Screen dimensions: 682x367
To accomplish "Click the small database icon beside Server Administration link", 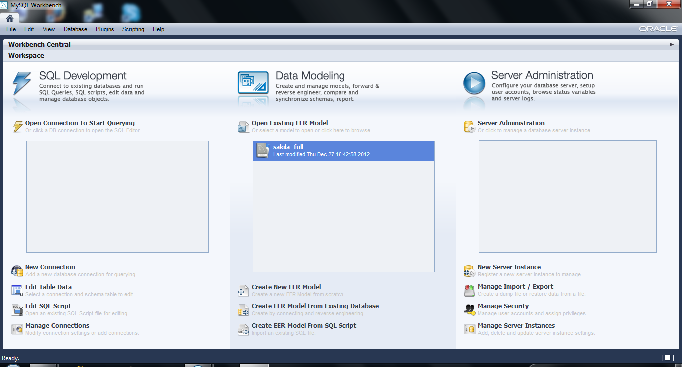I will point(469,127).
